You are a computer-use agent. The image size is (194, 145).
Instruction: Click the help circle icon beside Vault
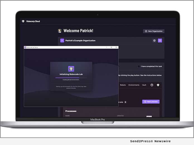(x=152, y=85)
